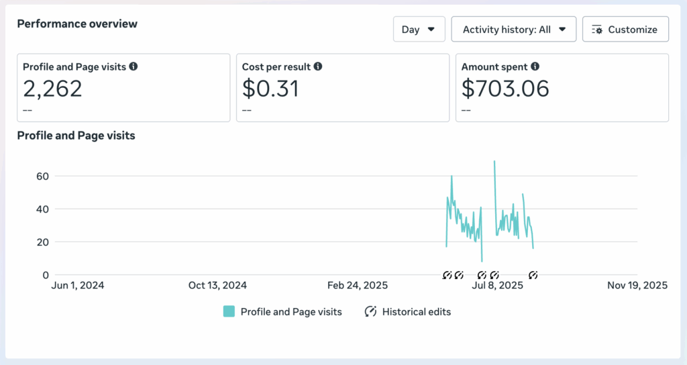Expand the Day granularity dropdown

click(419, 30)
